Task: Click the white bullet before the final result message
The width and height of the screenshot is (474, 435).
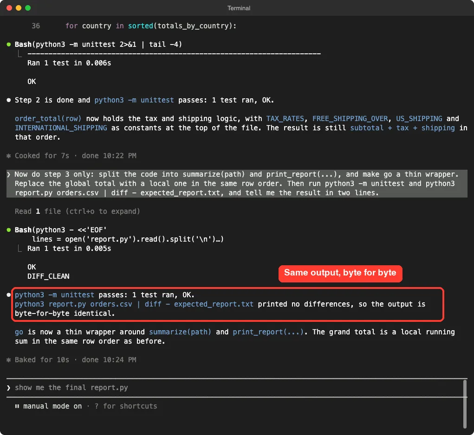Action: point(9,295)
